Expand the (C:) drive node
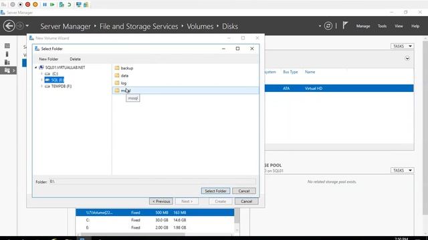Image resolution: width=428 pixels, height=240 pixels. pos(41,74)
